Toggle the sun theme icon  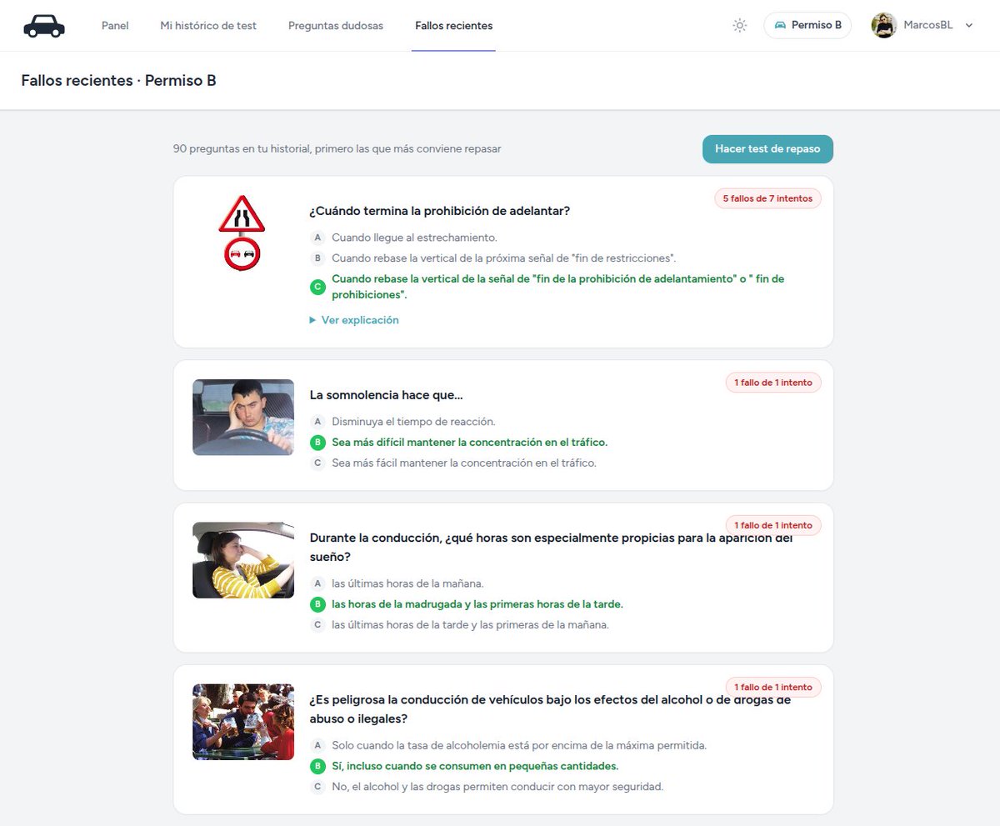coord(739,26)
